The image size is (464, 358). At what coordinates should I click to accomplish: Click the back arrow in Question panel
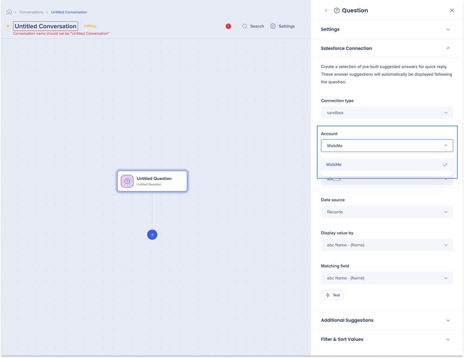pyautogui.click(x=326, y=10)
